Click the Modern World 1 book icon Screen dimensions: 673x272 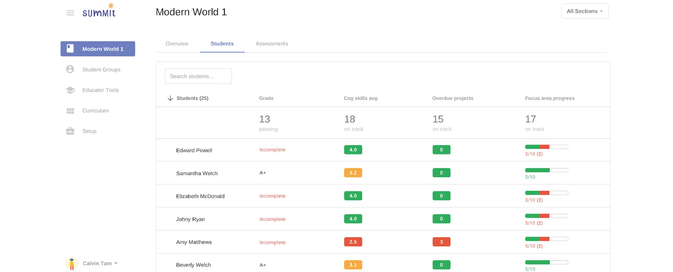coord(70,49)
